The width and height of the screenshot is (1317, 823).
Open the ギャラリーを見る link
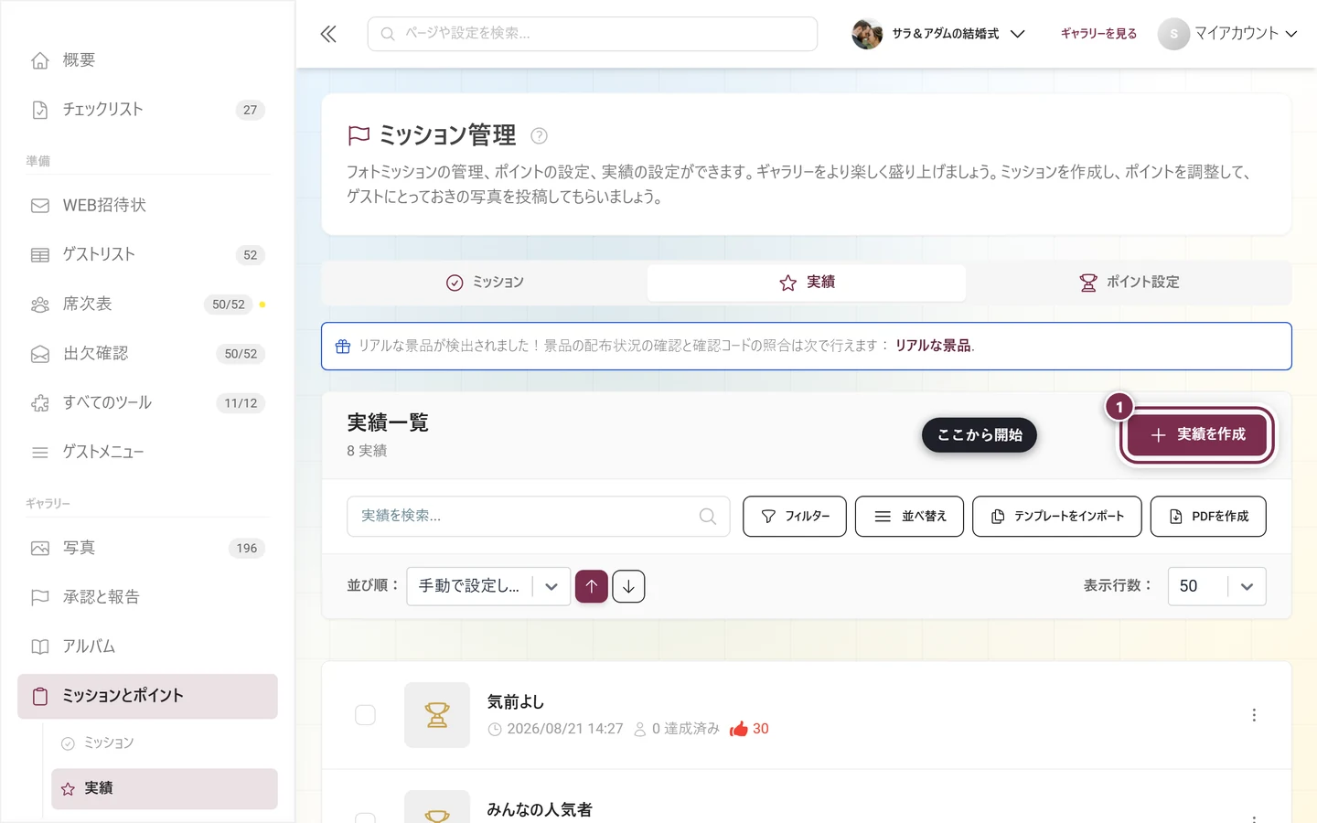(1098, 34)
